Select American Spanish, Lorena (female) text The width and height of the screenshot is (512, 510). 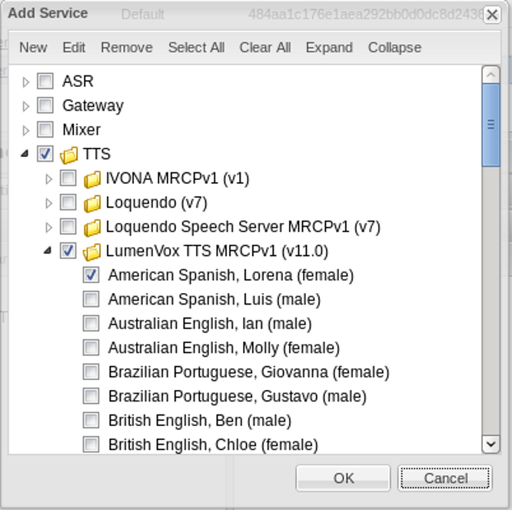coord(231,275)
